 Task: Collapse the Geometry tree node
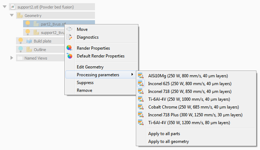[x=12, y=15]
